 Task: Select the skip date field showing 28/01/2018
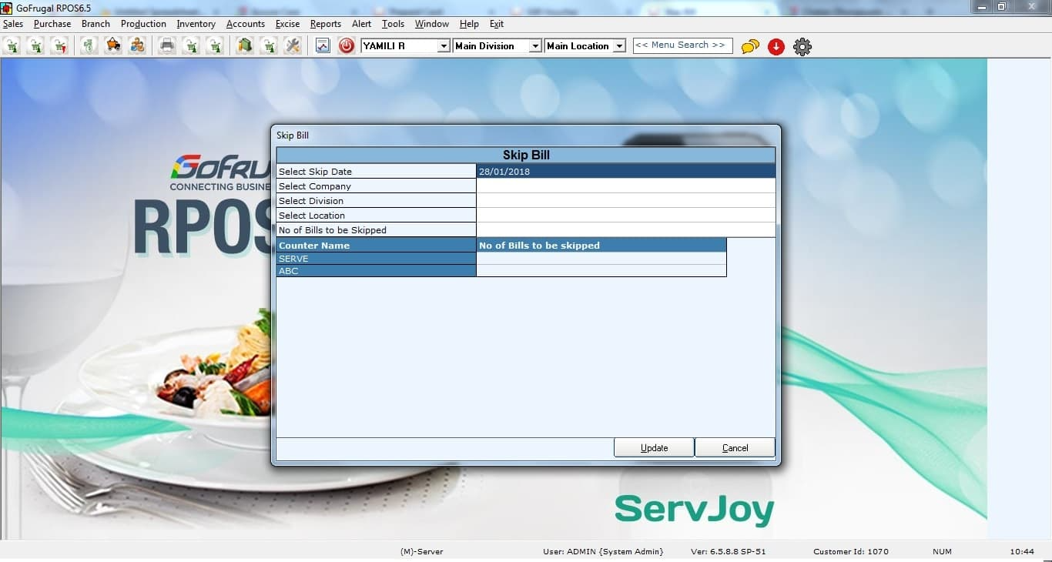(x=625, y=172)
